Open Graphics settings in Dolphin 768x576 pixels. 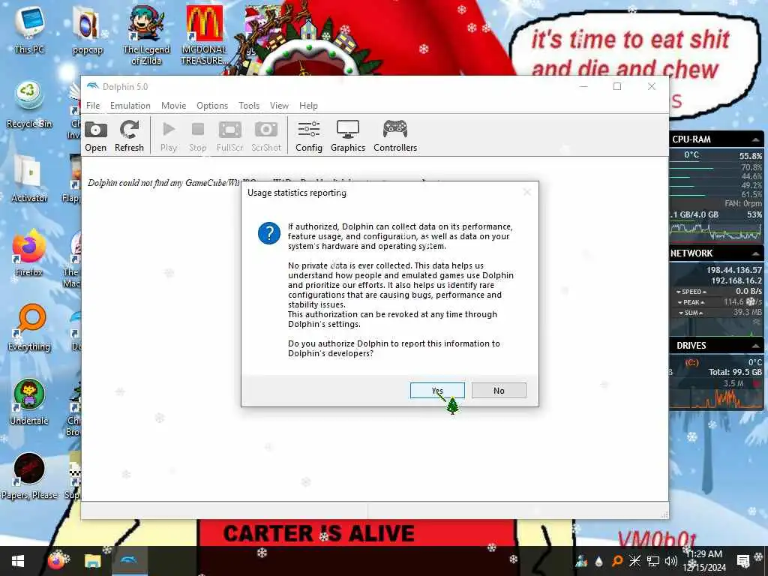[x=348, y=136]
